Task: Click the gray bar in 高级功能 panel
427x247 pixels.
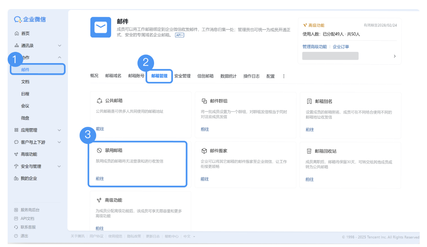Action: [330, 56]
